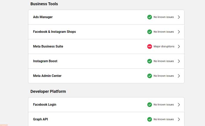Click the Graph API label
This screenshot has height=126, width=205.
click(40, 119)
